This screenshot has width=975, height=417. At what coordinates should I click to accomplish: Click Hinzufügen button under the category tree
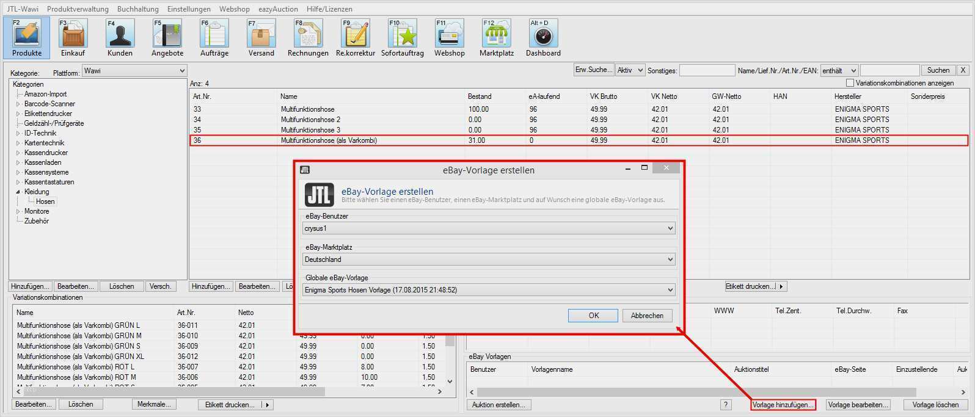(30, 286)
